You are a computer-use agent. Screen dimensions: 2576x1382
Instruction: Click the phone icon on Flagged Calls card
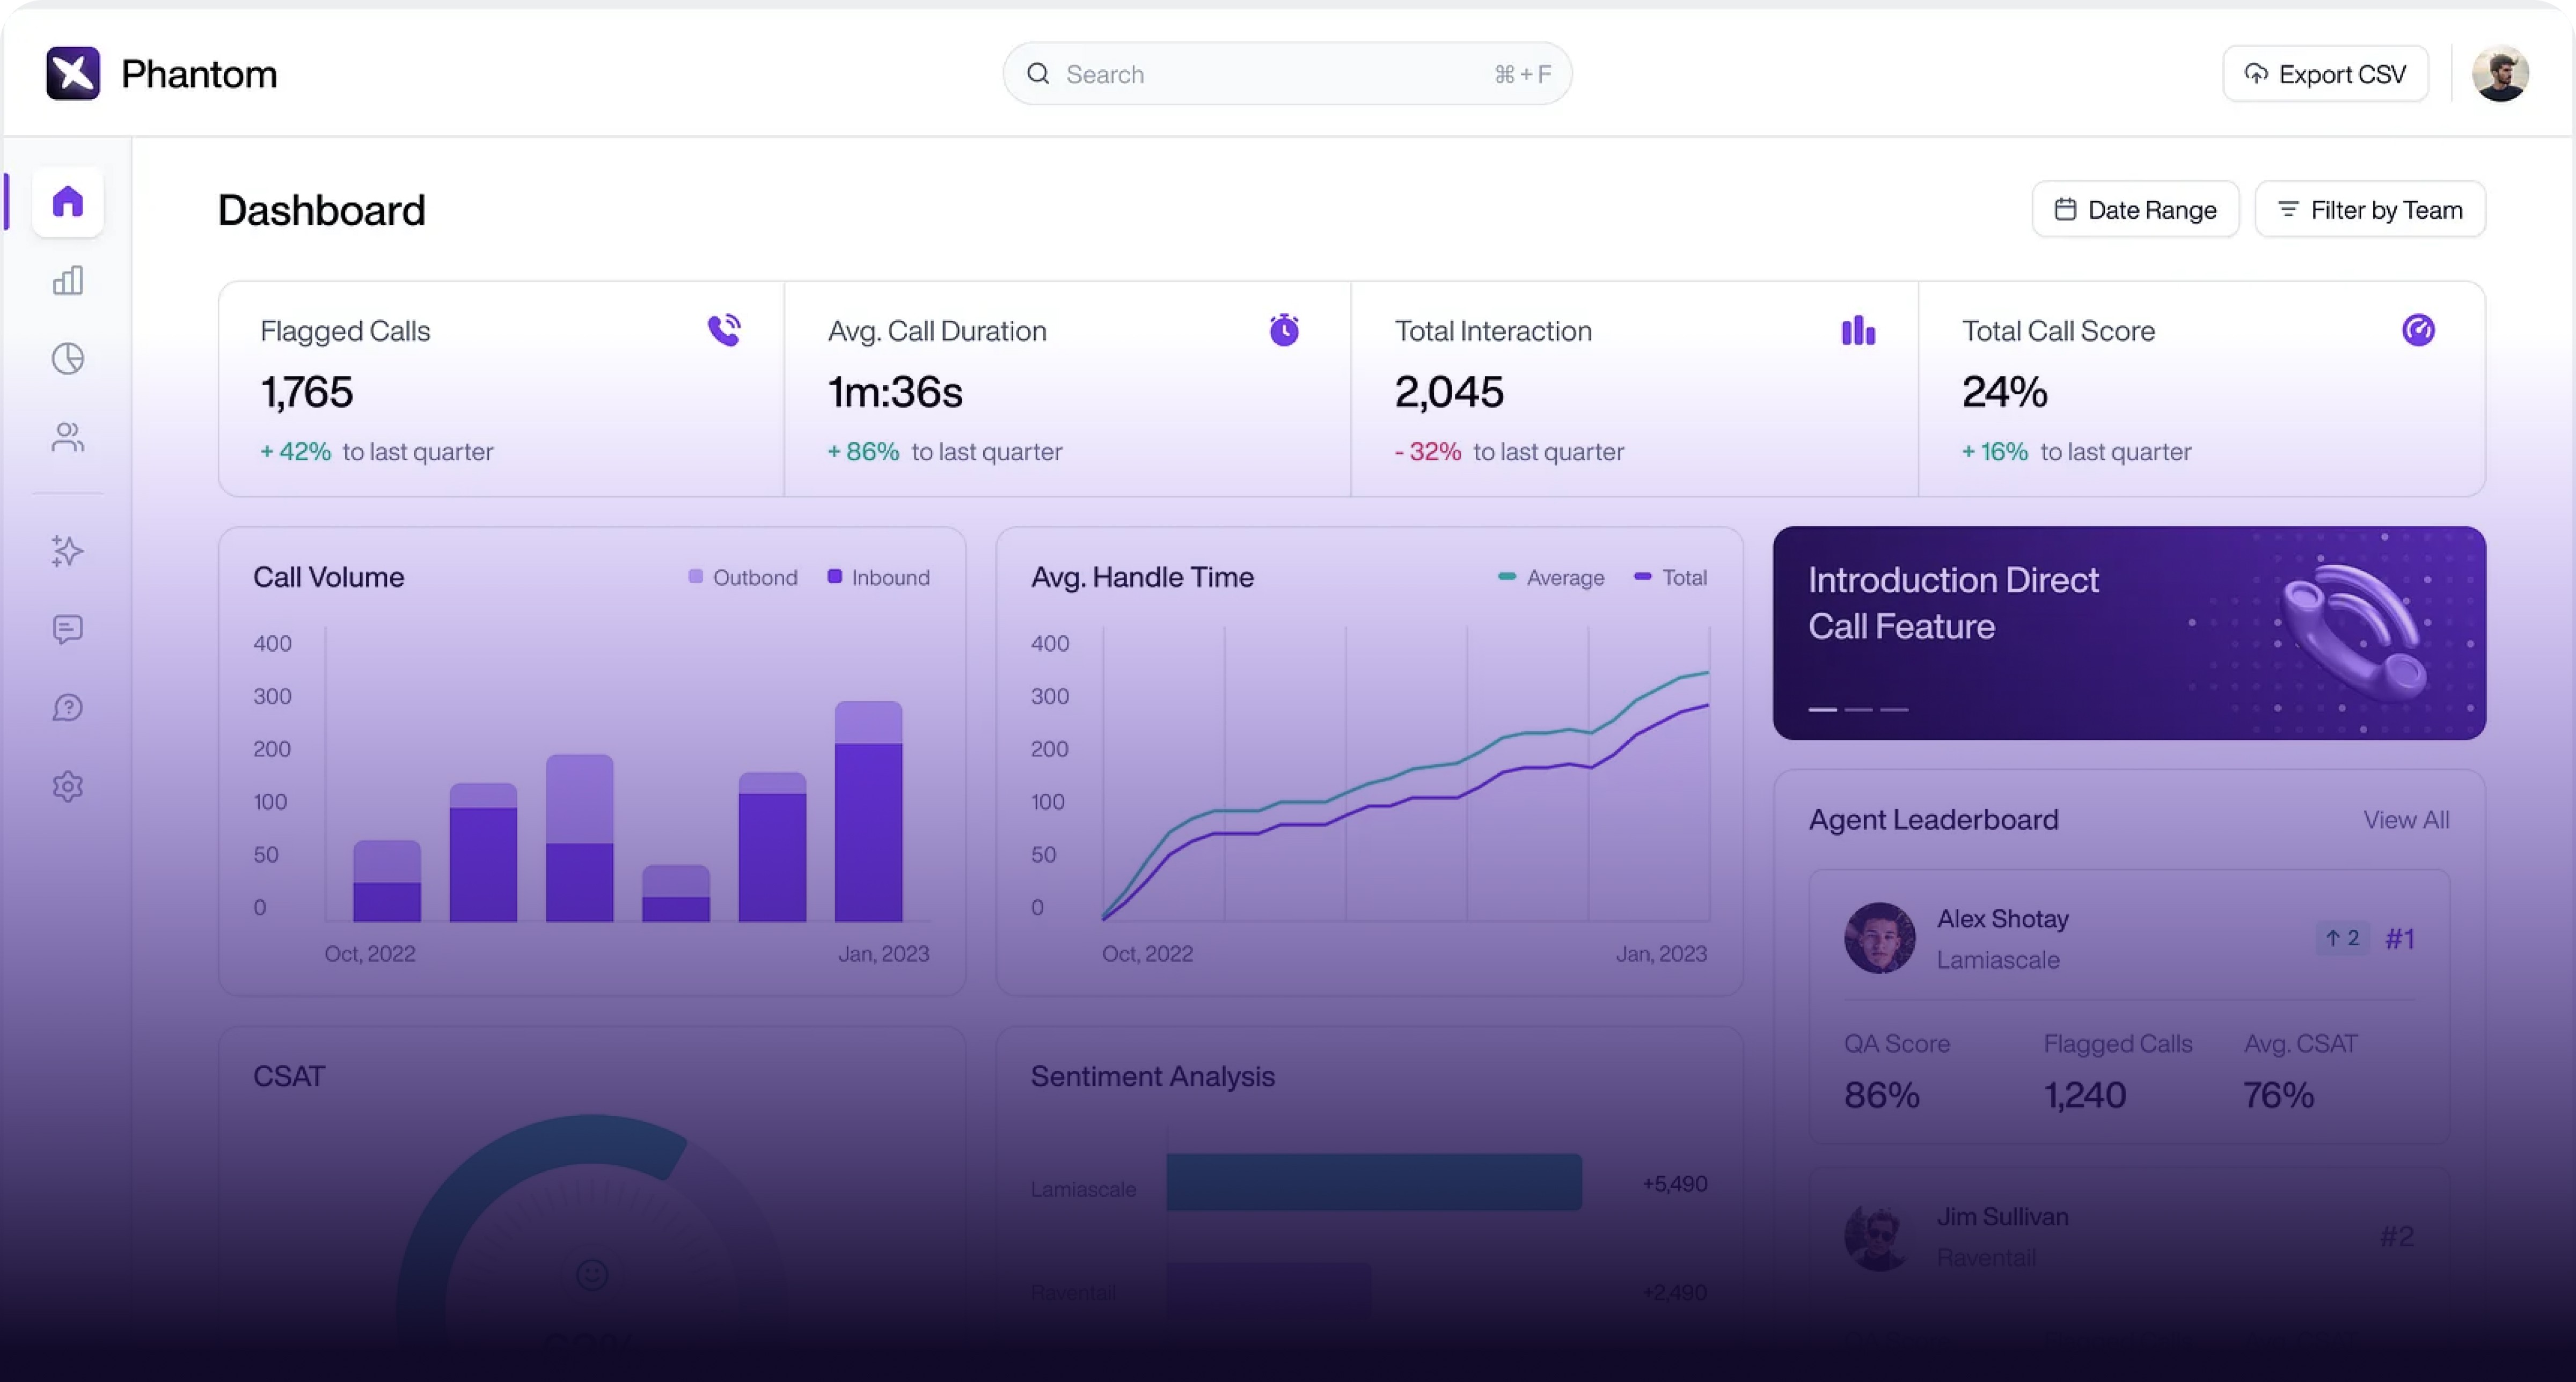(724, 330)
